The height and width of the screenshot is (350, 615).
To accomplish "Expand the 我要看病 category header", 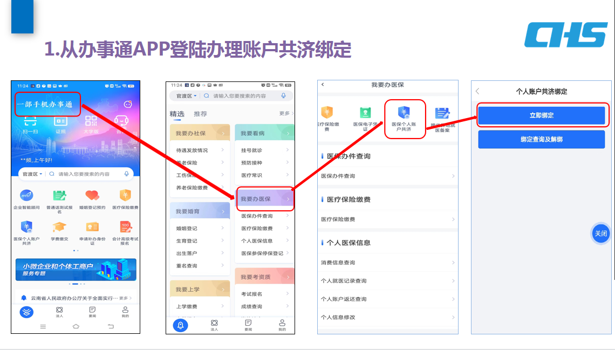I will (264, 133).
